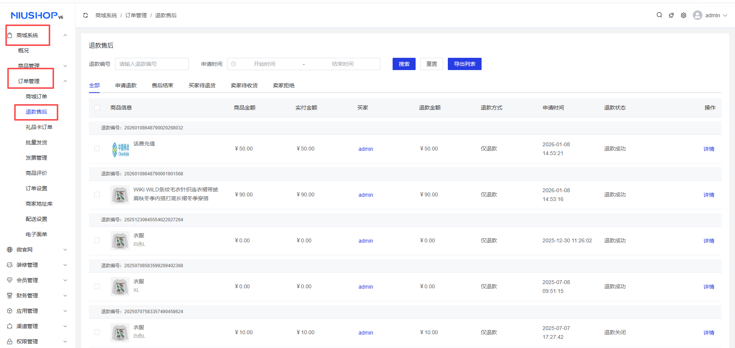Open 详情 link for 话费充值 refund
The height and width of the screenshot is (348, 735).
point(709,149)
